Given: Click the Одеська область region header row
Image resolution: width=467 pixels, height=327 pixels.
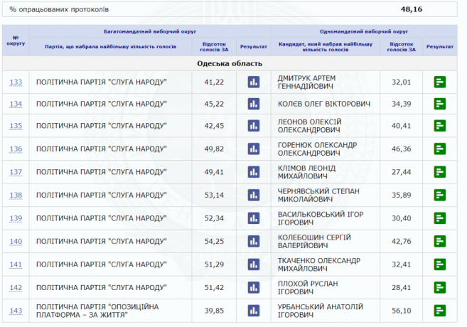Looking at the screenshot, I should [x=230, y=63].
